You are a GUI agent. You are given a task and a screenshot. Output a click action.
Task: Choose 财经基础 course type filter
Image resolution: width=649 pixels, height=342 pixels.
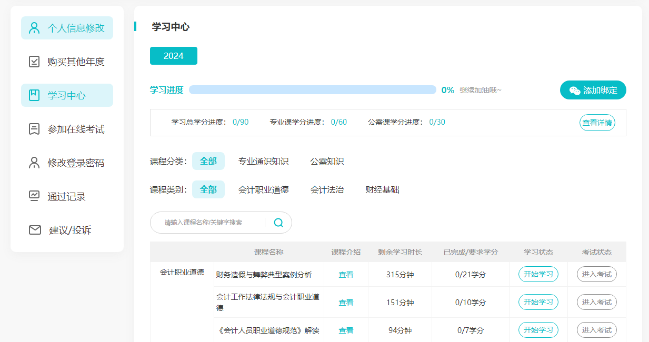point(382,189)
